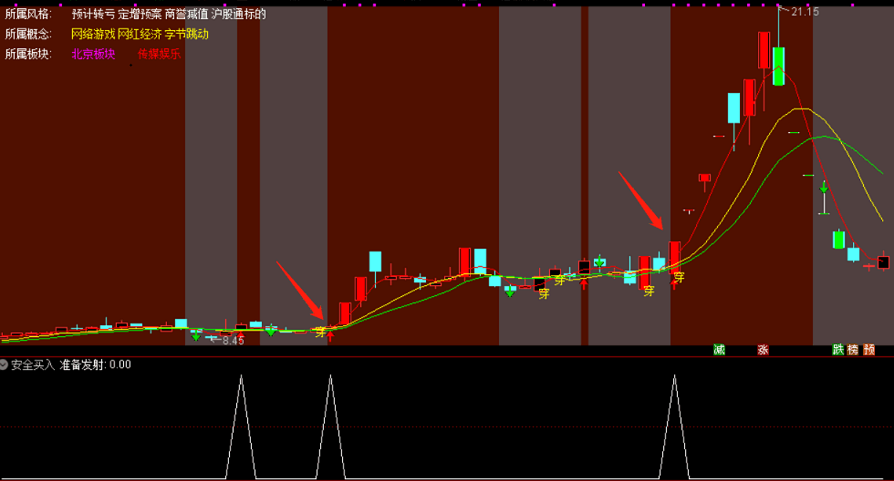
Task: Open the 传媒娱乐 sector tag
Action: 159,54
